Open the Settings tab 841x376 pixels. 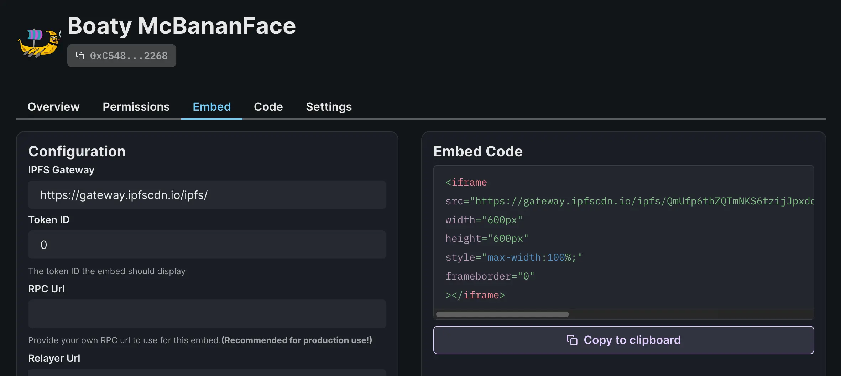(x=329, y=107)
